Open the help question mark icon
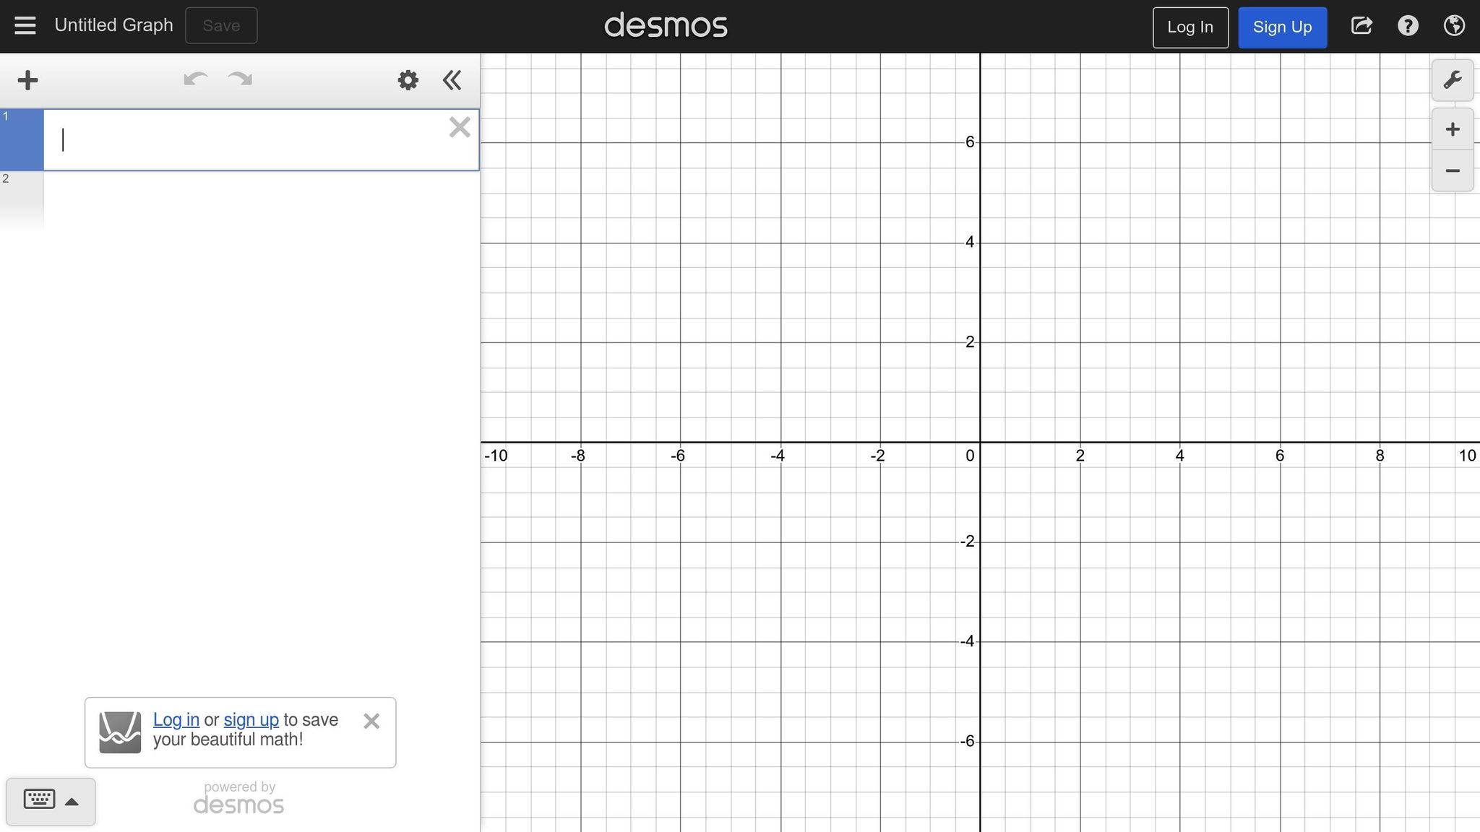This screenshot has width=1480, height=832. [1407, 25]
